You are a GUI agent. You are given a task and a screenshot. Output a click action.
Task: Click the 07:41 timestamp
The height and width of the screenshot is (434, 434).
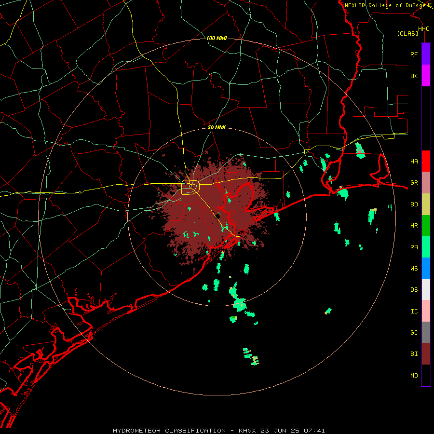coord(314,431)
